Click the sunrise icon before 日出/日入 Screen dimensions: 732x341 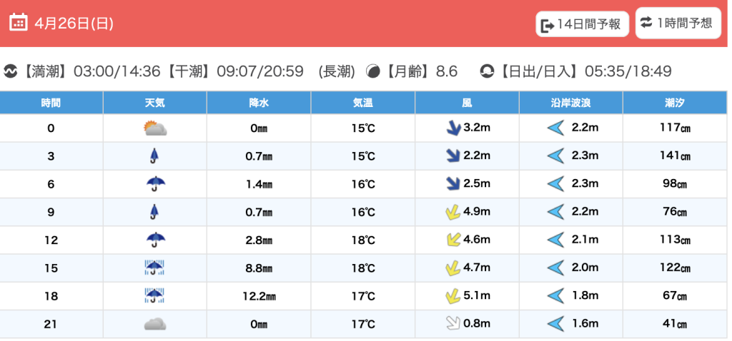click(487, 71)
